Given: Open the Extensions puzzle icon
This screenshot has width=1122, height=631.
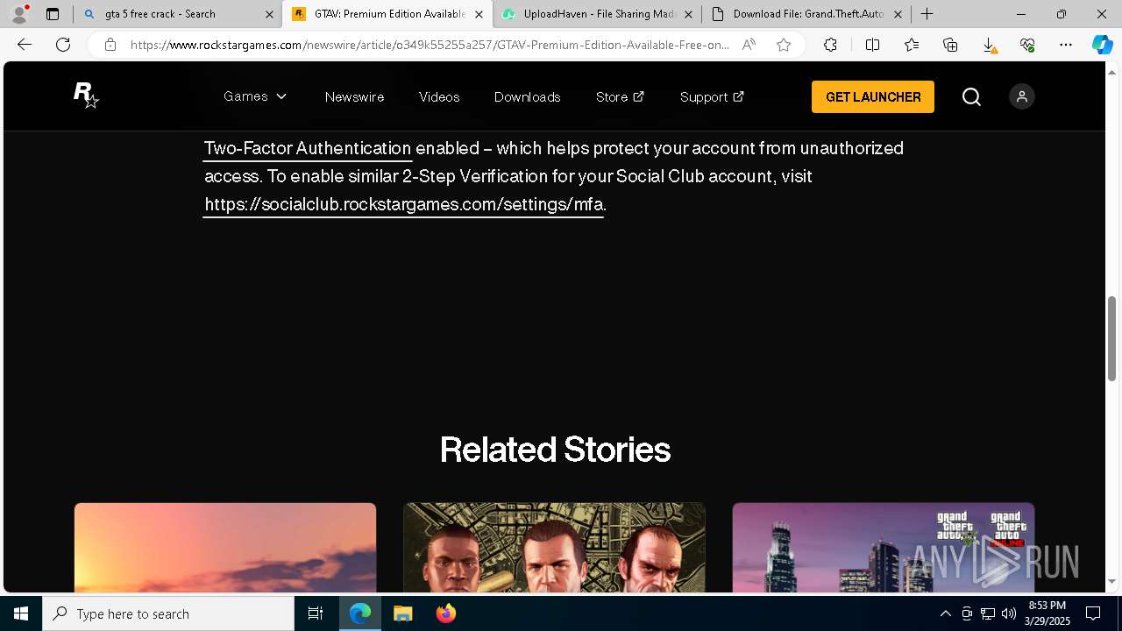Looking at the screenshot, I should tap(830, 45).
